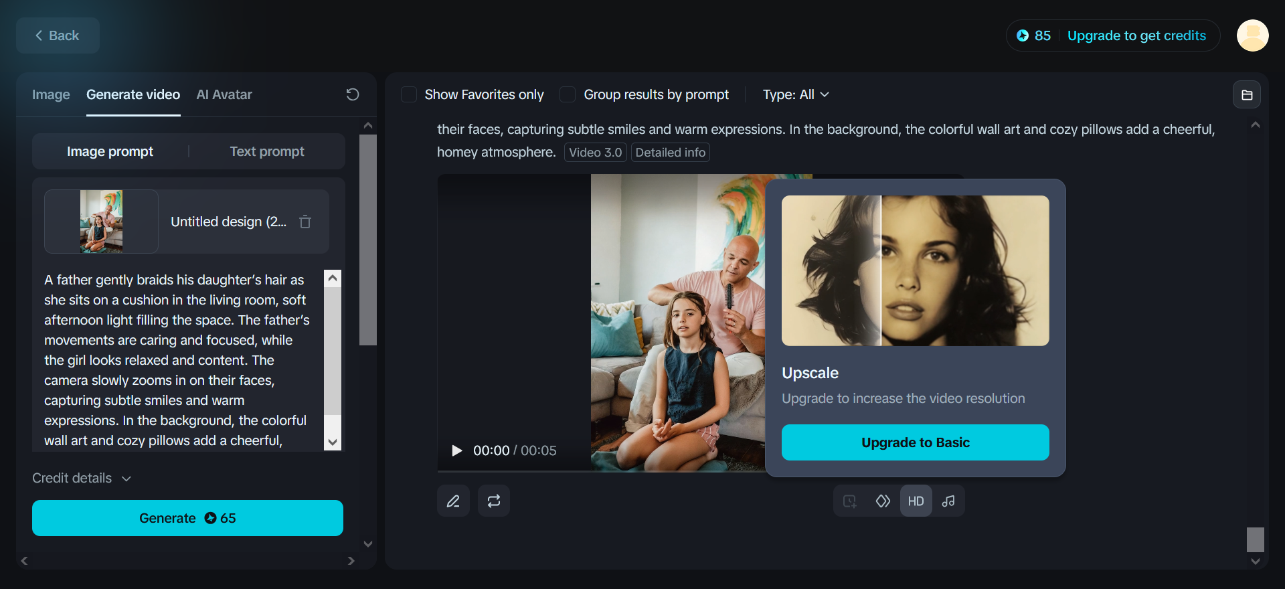1285x589 pixels.
Task: Switch to Text prompt mode
Action: pos(267,151)
